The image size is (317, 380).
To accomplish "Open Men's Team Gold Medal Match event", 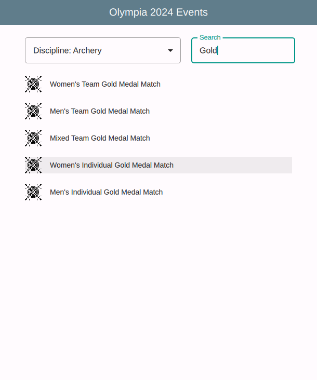I will coord(100,111).
